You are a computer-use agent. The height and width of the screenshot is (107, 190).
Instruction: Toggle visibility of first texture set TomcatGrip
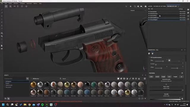pyautogui.click(x=149, y=12)
